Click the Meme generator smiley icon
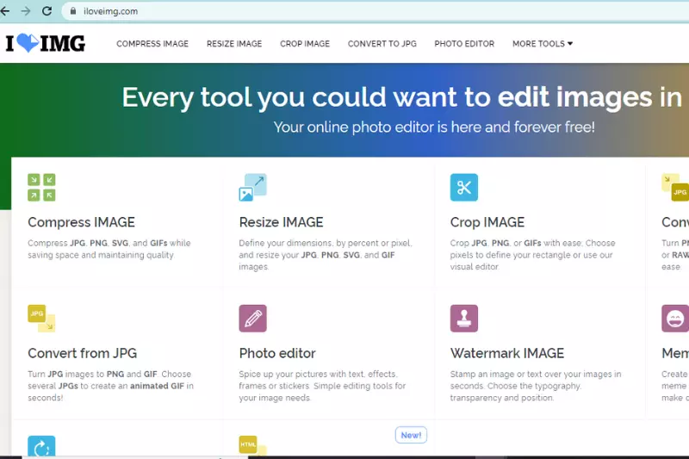This screenshot has width=689, height=459. (x=675, y=318)
